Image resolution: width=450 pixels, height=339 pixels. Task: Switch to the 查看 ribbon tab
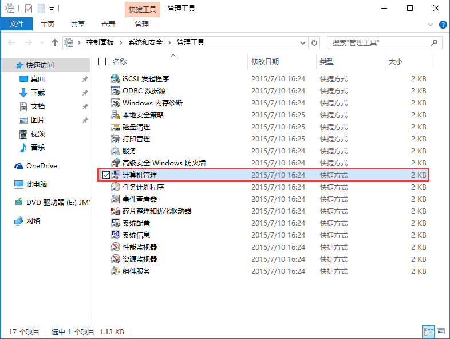pos(108,24)
